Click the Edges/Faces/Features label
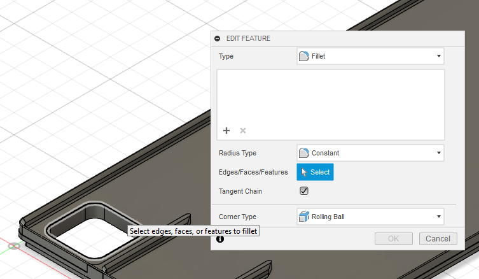 pyautogui.click(x=253, y=172)
